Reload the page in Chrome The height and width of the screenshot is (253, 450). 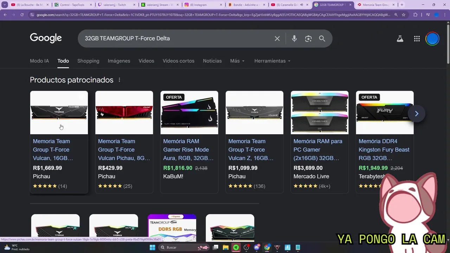click(x=22, y=15)
